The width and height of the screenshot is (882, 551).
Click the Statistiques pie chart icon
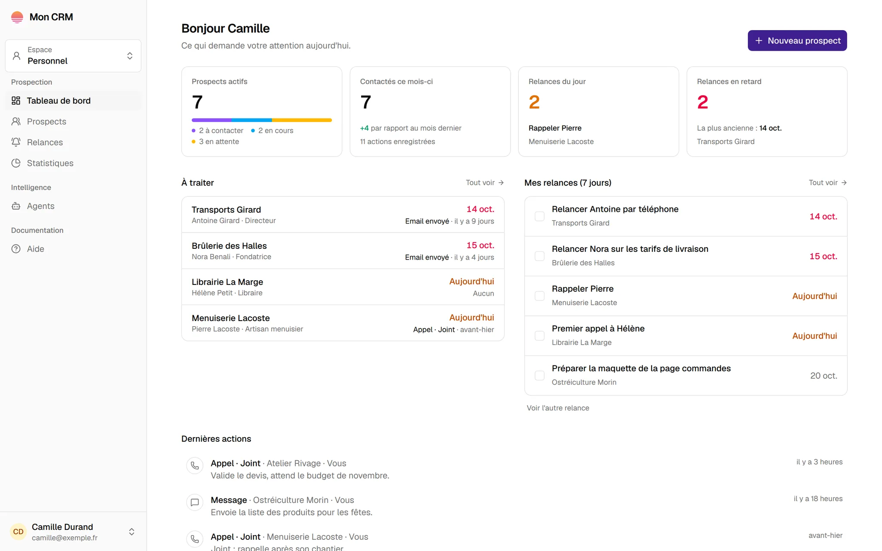point(16,163)
